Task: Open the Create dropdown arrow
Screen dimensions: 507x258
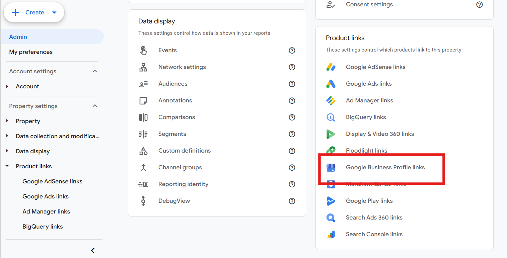Action: (x=54, y=12)
